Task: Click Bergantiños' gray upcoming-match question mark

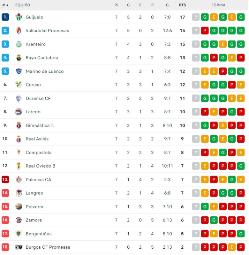Action: (x=196, y=234)
